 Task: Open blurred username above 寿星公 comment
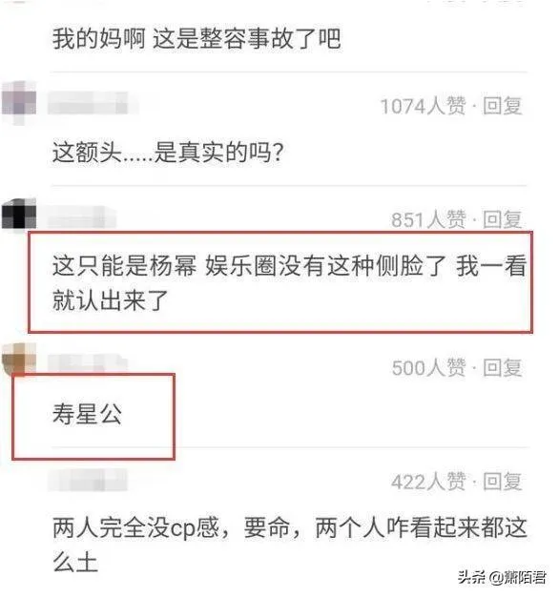(x=88, y=362)
